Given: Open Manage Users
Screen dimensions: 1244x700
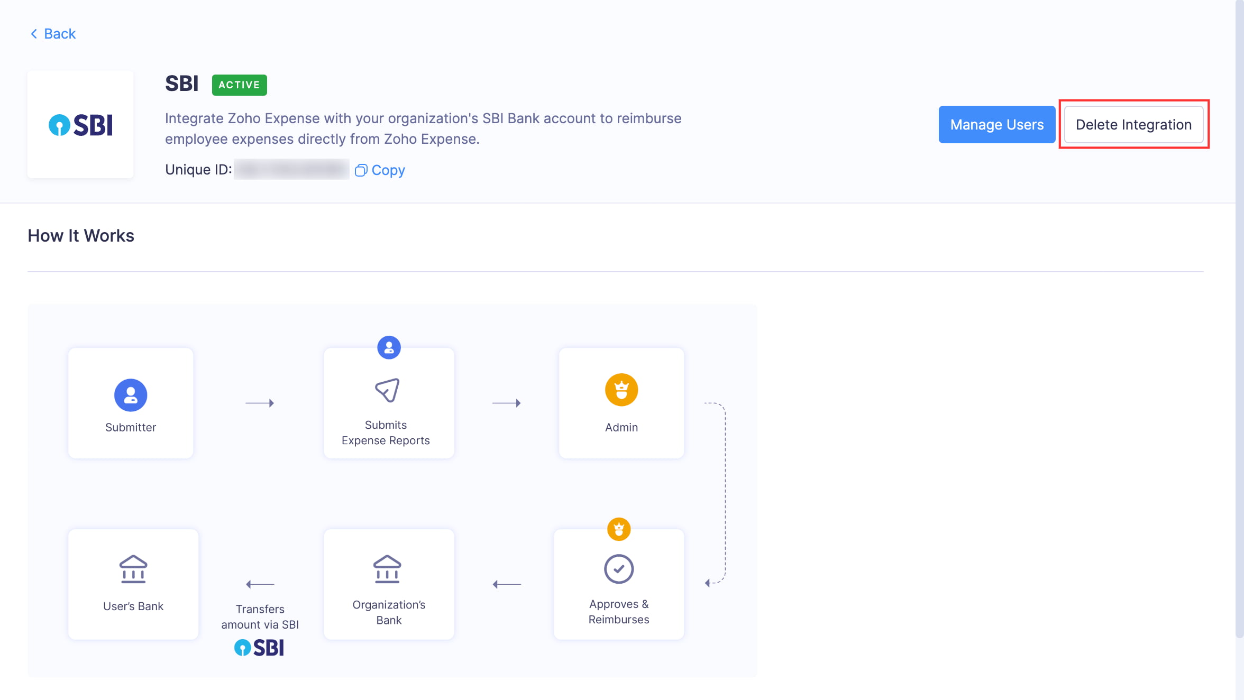Looking at the screenshot, I should coord(996,125).
